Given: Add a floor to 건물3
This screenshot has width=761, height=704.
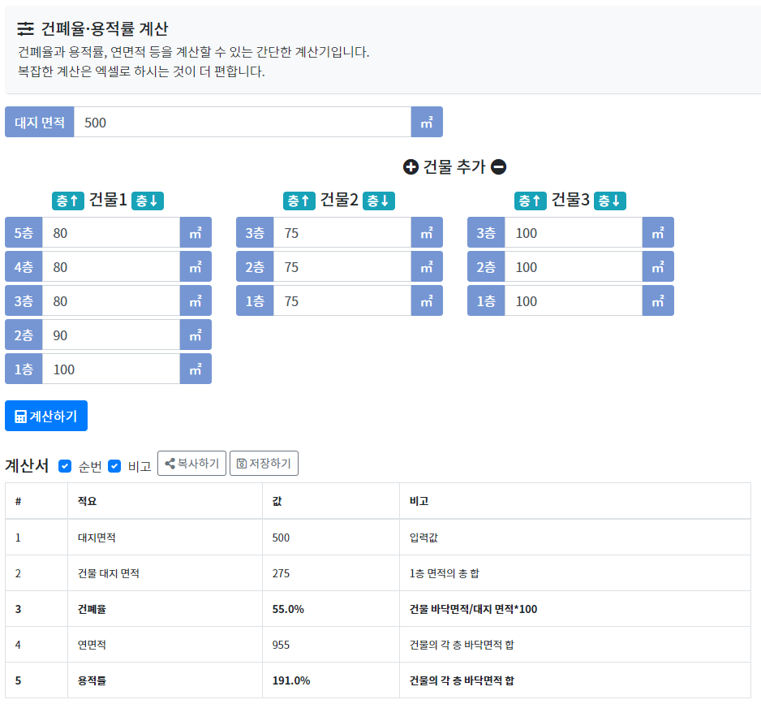Looking at the screenshot, I should [531, 201].
